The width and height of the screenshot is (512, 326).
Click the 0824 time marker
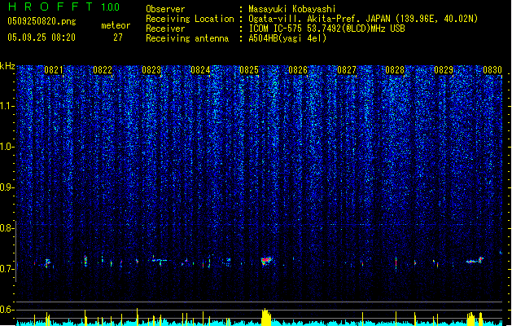(200, 69)
